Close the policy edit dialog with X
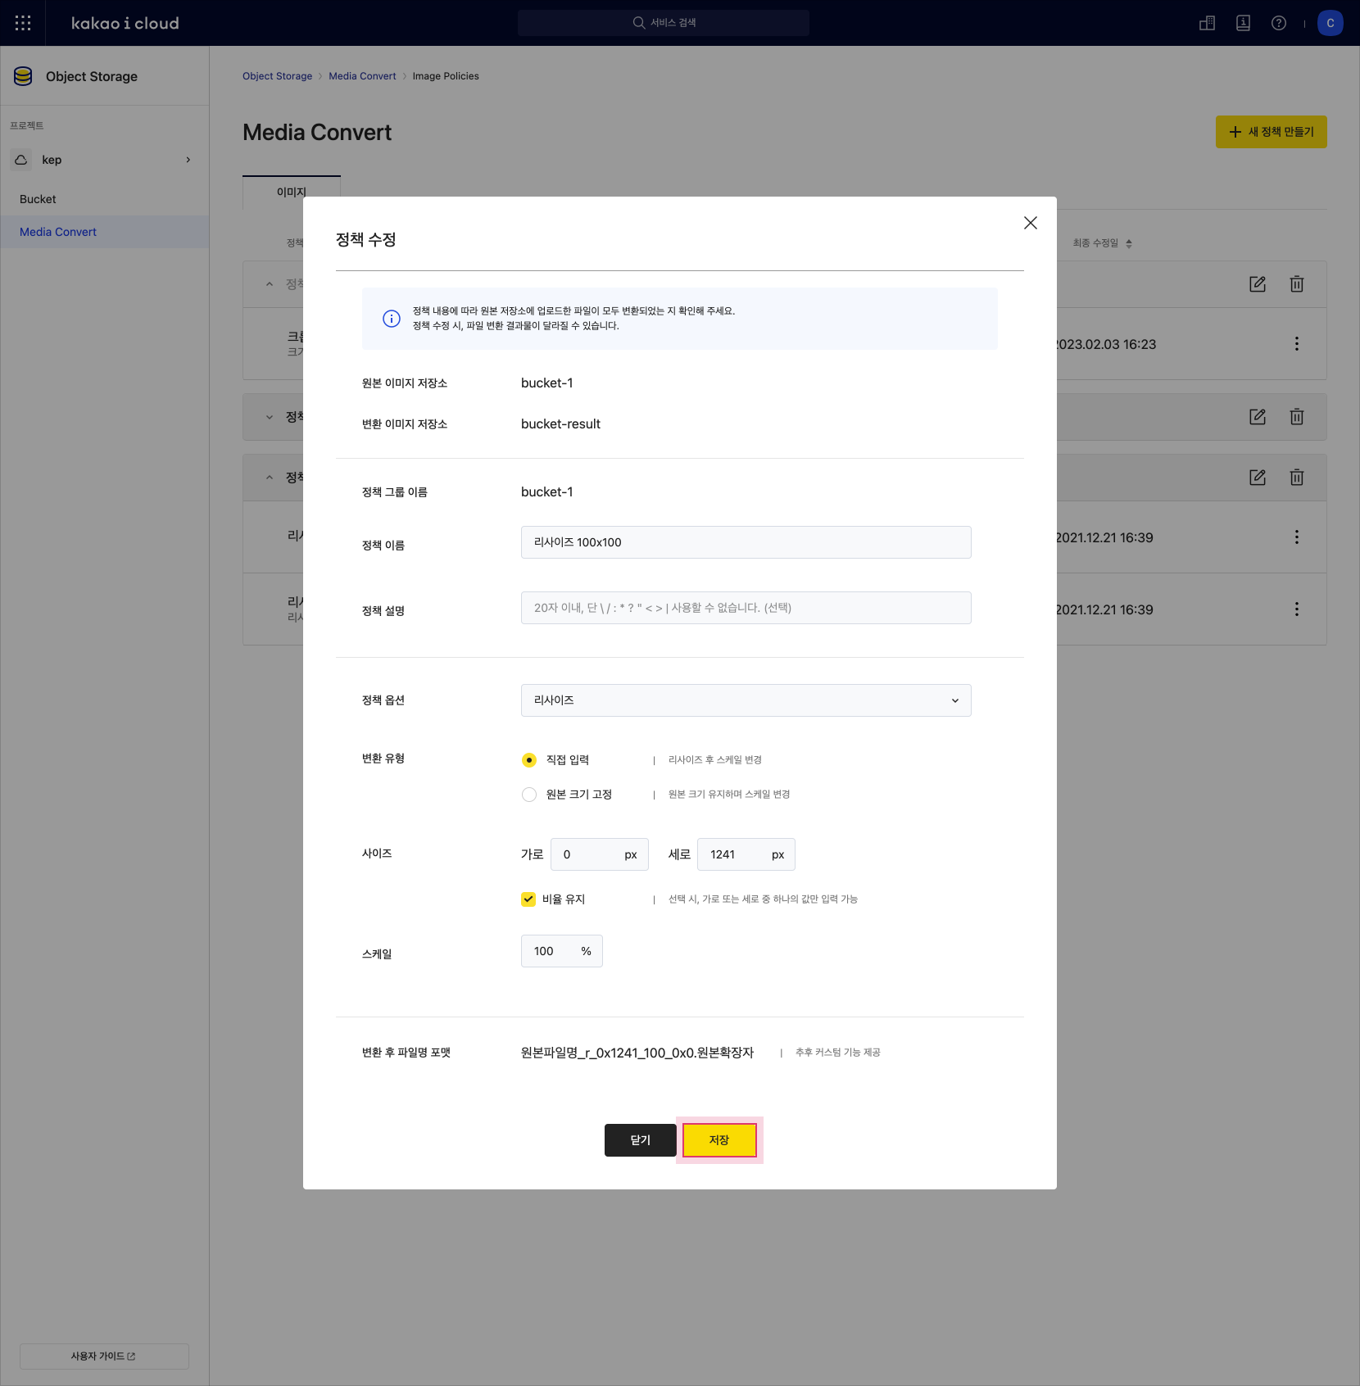This screenshot has height=1386, width=1360. [1031, 223]
